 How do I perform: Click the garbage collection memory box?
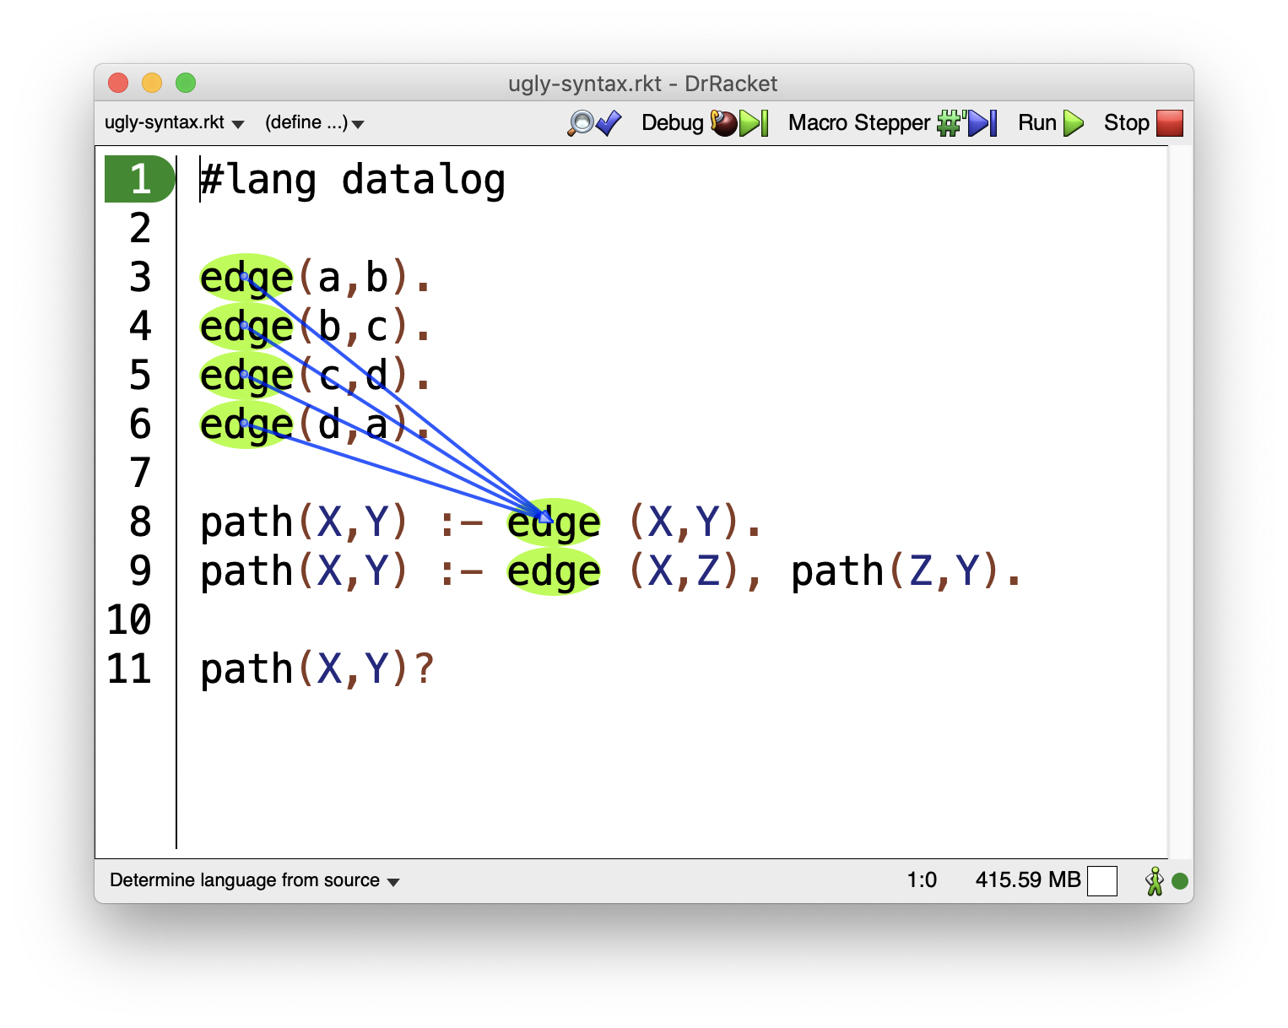pyautogui.click(x=1102, y=881)
